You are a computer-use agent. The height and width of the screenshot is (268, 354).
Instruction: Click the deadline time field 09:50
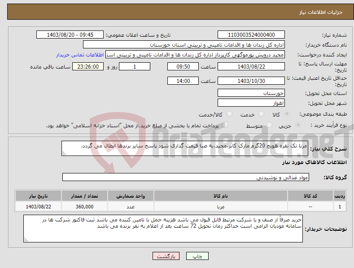[x=183, y=66]
